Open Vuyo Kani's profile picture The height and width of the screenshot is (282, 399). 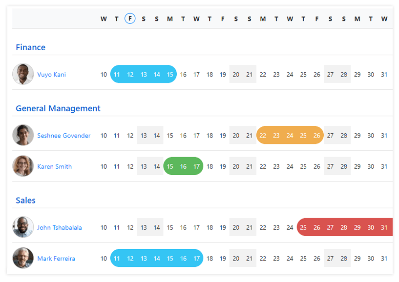[23, 74]
